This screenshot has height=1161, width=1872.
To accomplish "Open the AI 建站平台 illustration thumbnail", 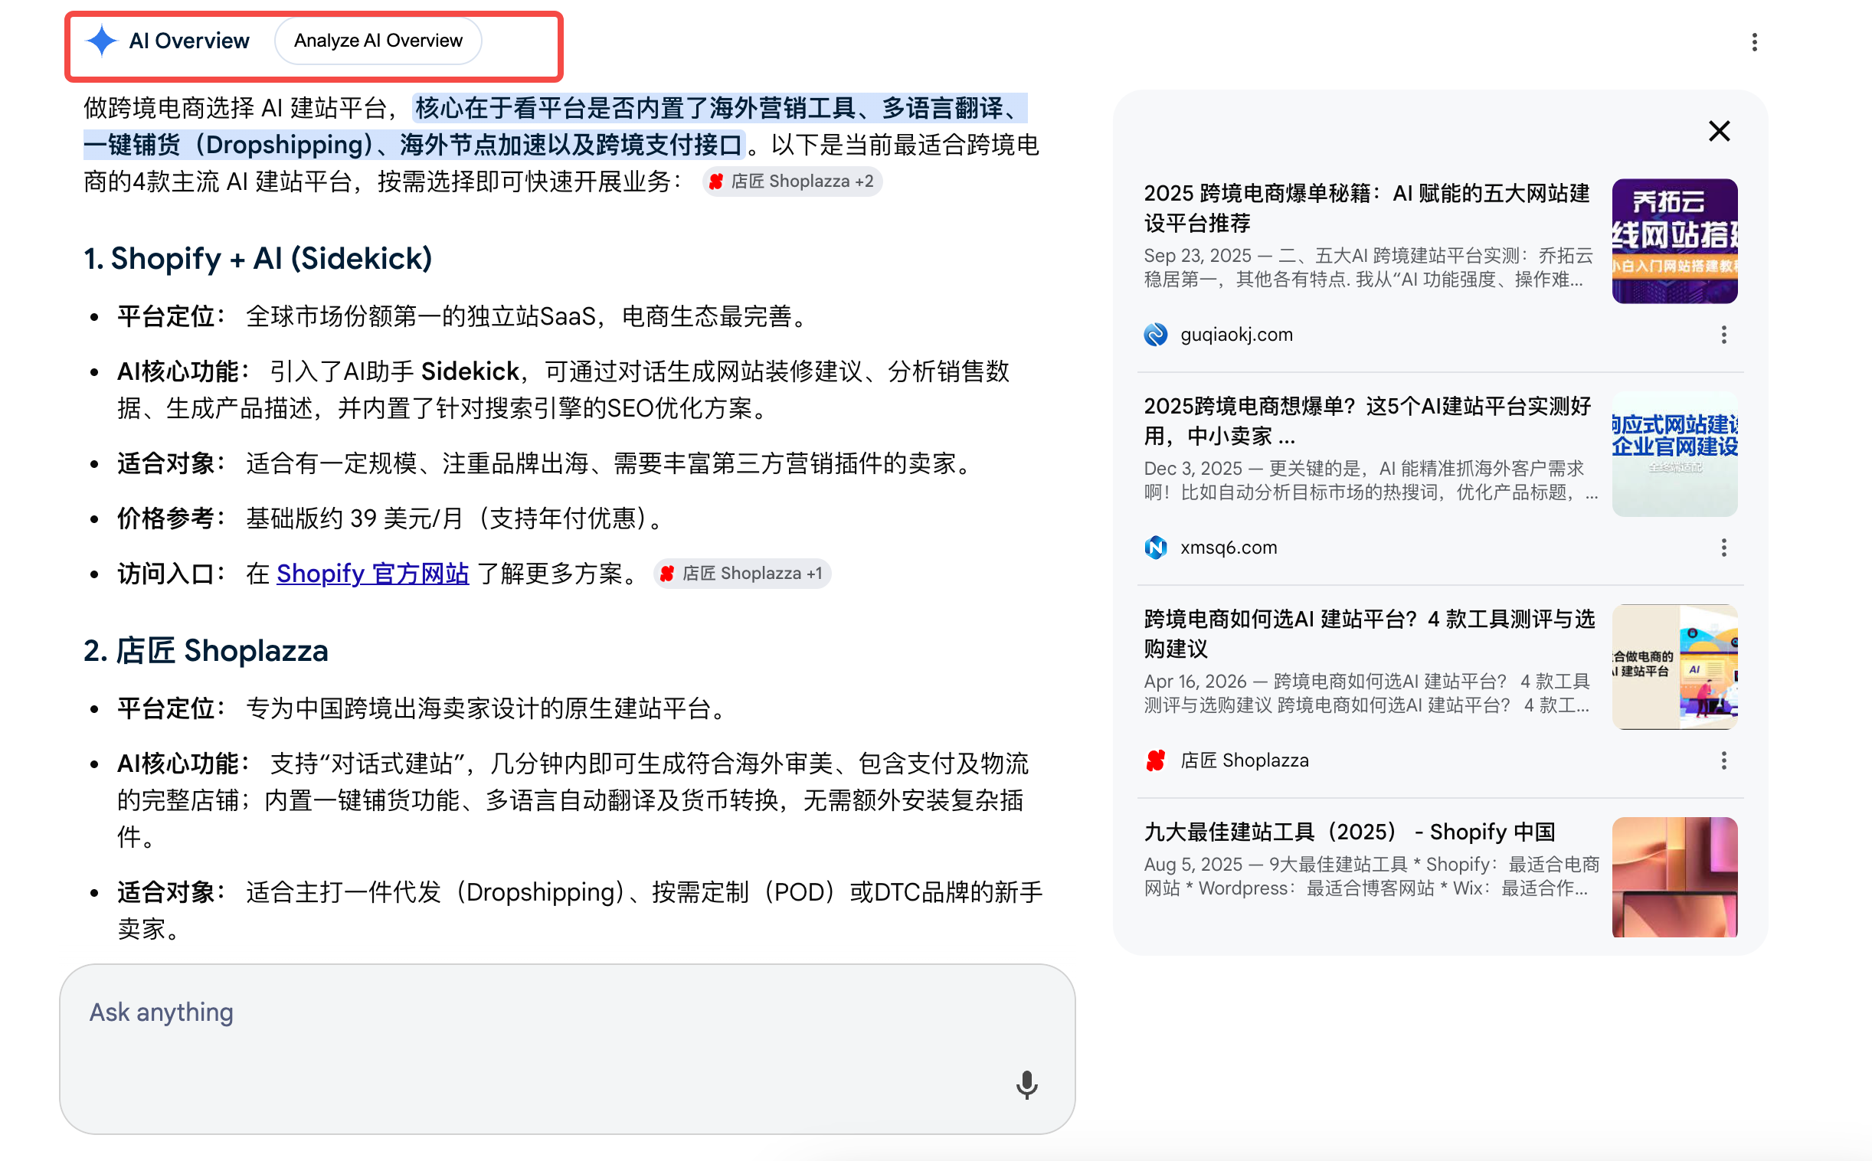I will [1674, 667].
